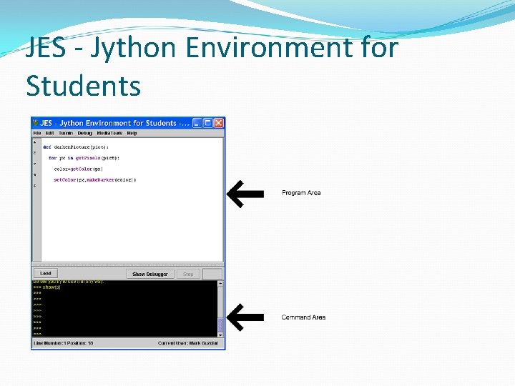The height and width of the screenshot is (386, 515).
Task: Open the Turnin menu
Action: tap(66, 133)
